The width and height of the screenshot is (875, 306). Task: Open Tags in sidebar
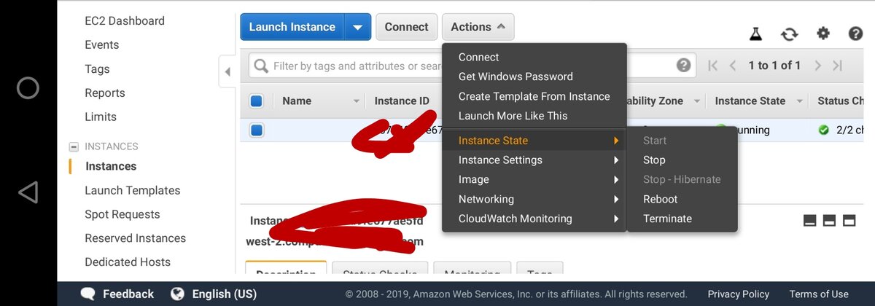[x=97, y=69]
